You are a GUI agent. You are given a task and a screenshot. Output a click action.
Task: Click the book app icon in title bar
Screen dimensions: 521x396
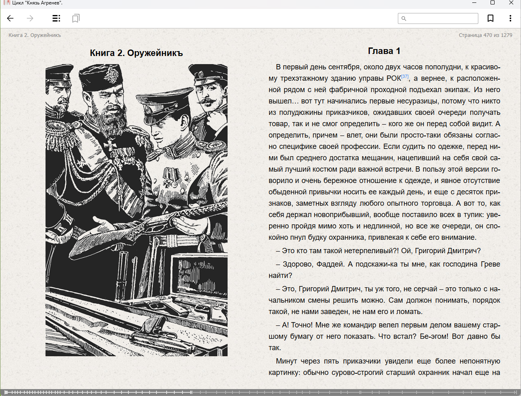(6, 3)
